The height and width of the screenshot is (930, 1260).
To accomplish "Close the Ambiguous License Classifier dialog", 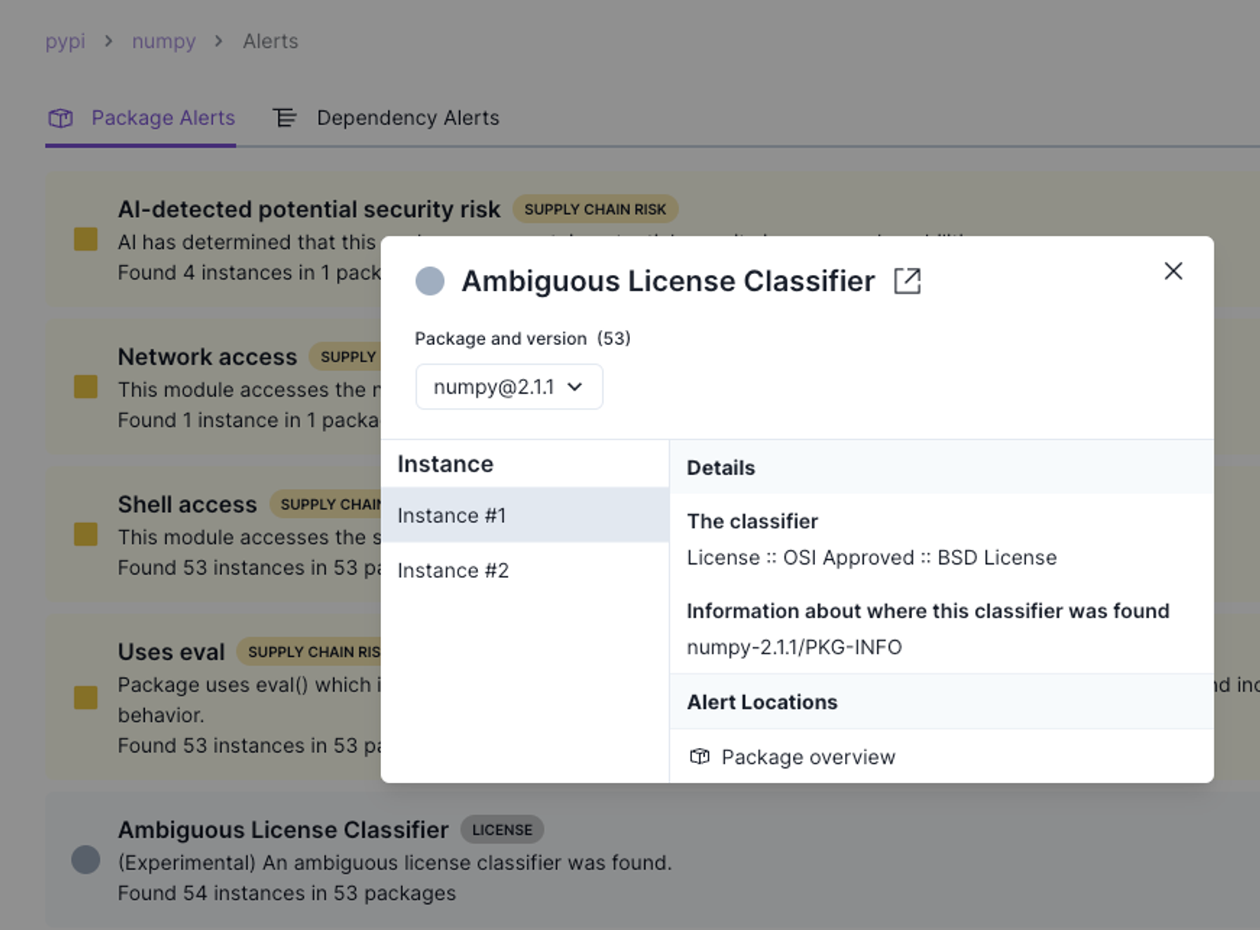I will [x=1173, y=271].
